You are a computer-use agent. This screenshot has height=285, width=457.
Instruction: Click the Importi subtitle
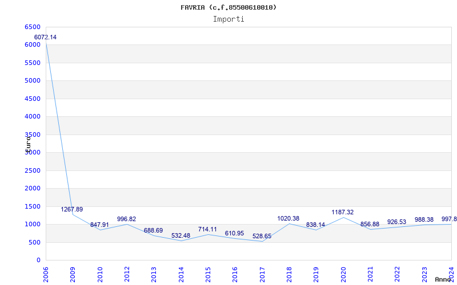pyautogui.click(x=228, y=19)
